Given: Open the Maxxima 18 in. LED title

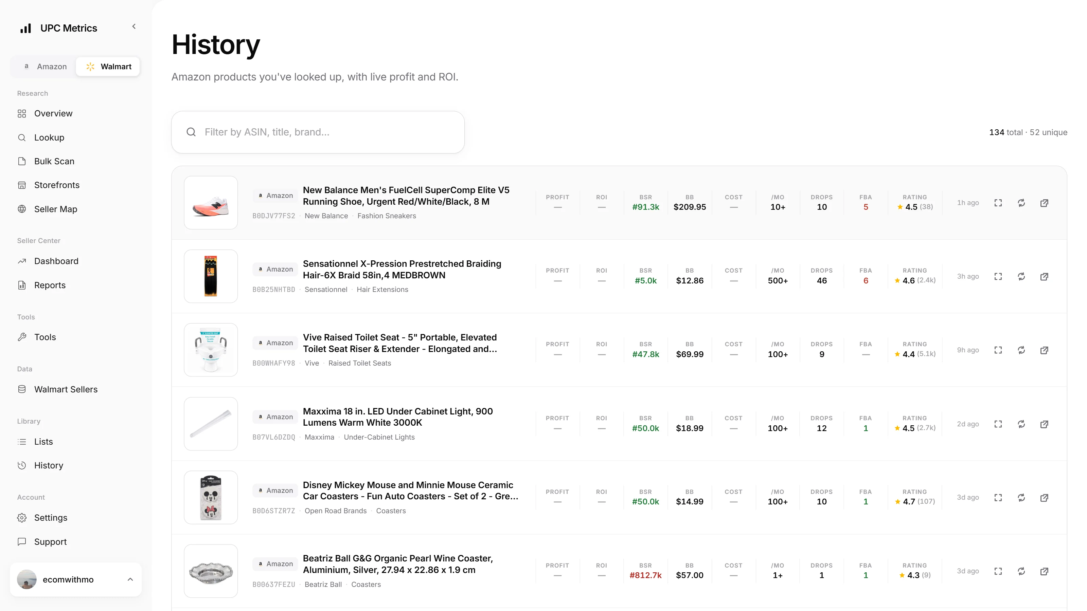Looking at the screenshot, I should click(398, 417).
